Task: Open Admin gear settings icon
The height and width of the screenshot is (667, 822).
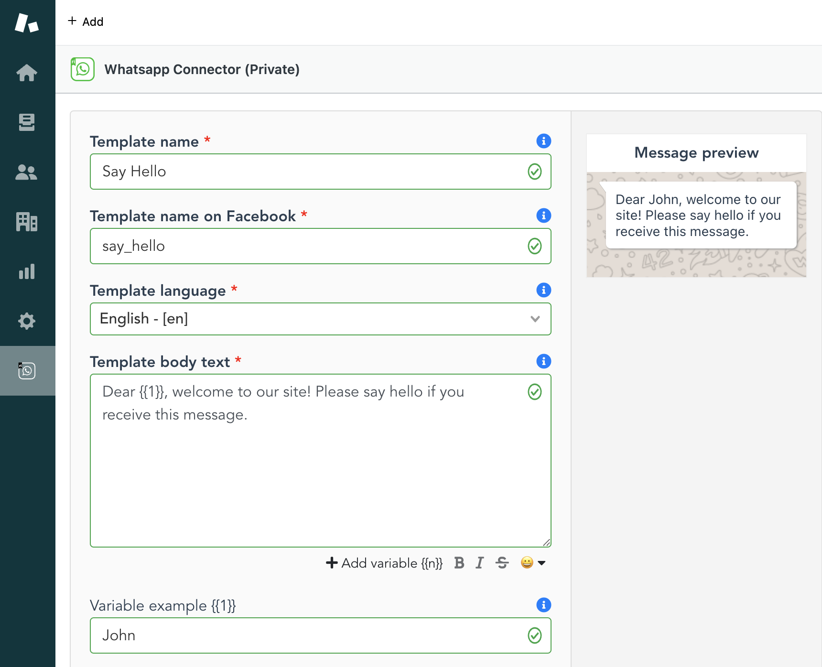Action: [x=27, y=321]
